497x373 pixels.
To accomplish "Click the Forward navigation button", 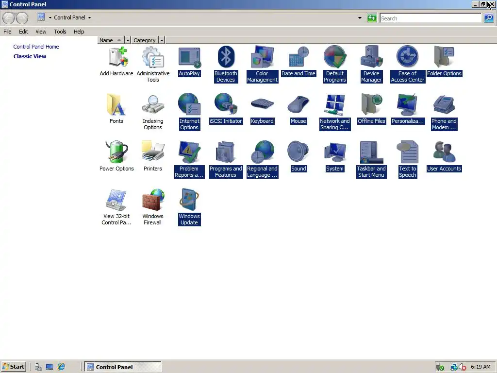I will (x=22, y=18).
